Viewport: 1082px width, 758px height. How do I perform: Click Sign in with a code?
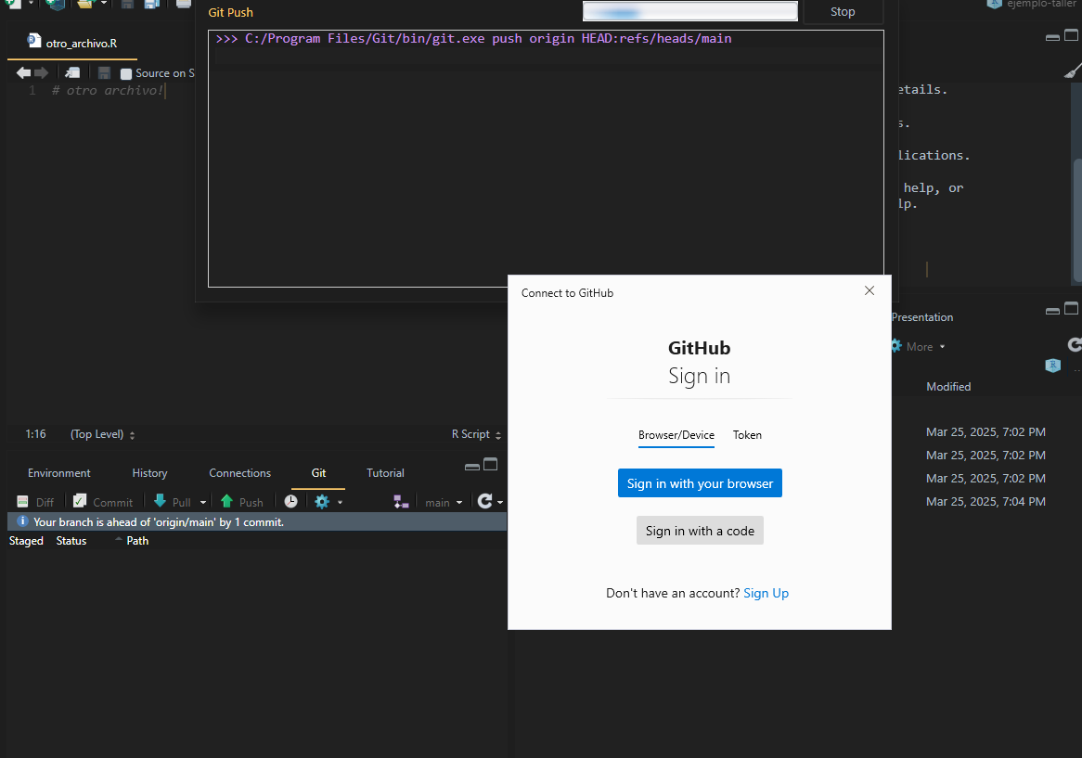click(x=700, y=531)
